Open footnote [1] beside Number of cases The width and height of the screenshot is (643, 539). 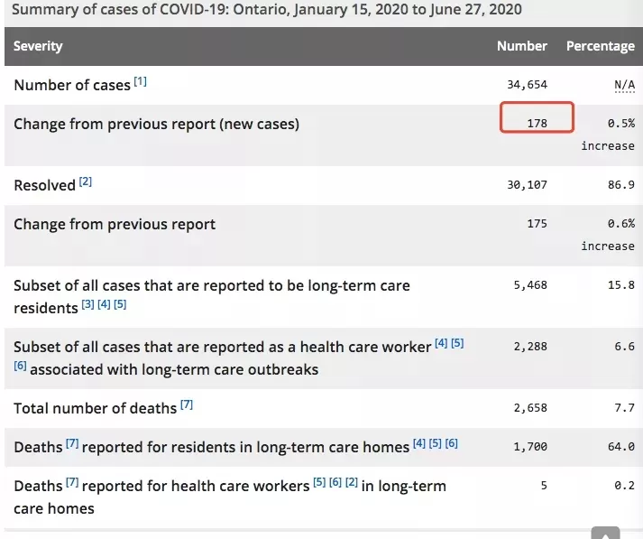pyautogui.click(x=141, y=81)
